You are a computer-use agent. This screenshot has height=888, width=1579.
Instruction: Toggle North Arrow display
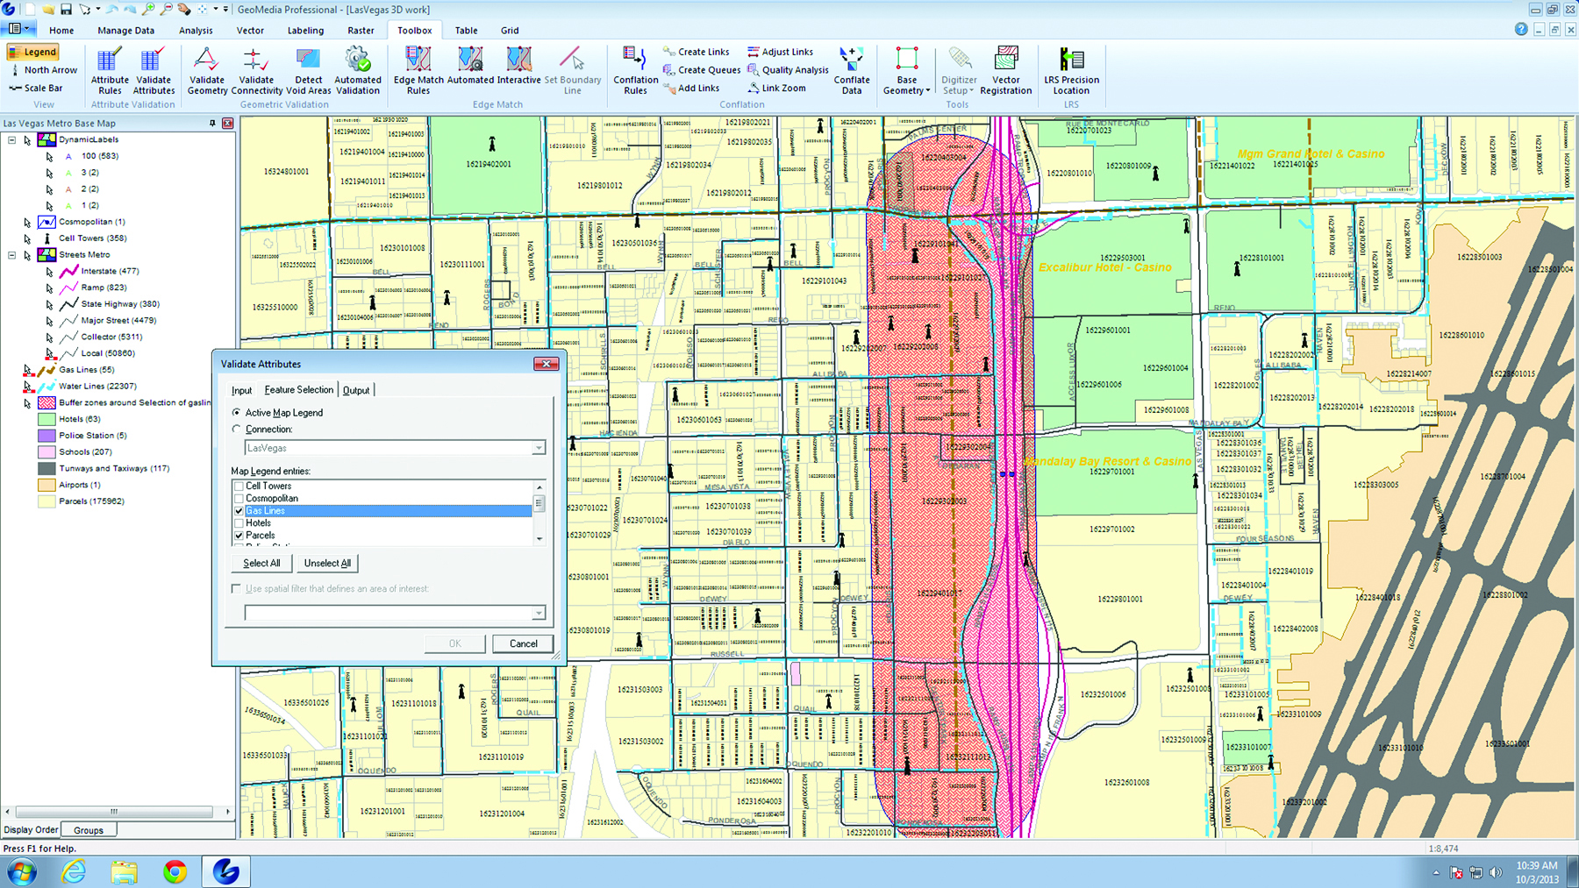[x=43, y=70]
